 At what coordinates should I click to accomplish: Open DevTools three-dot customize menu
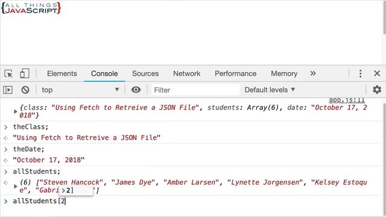(361, 74)
